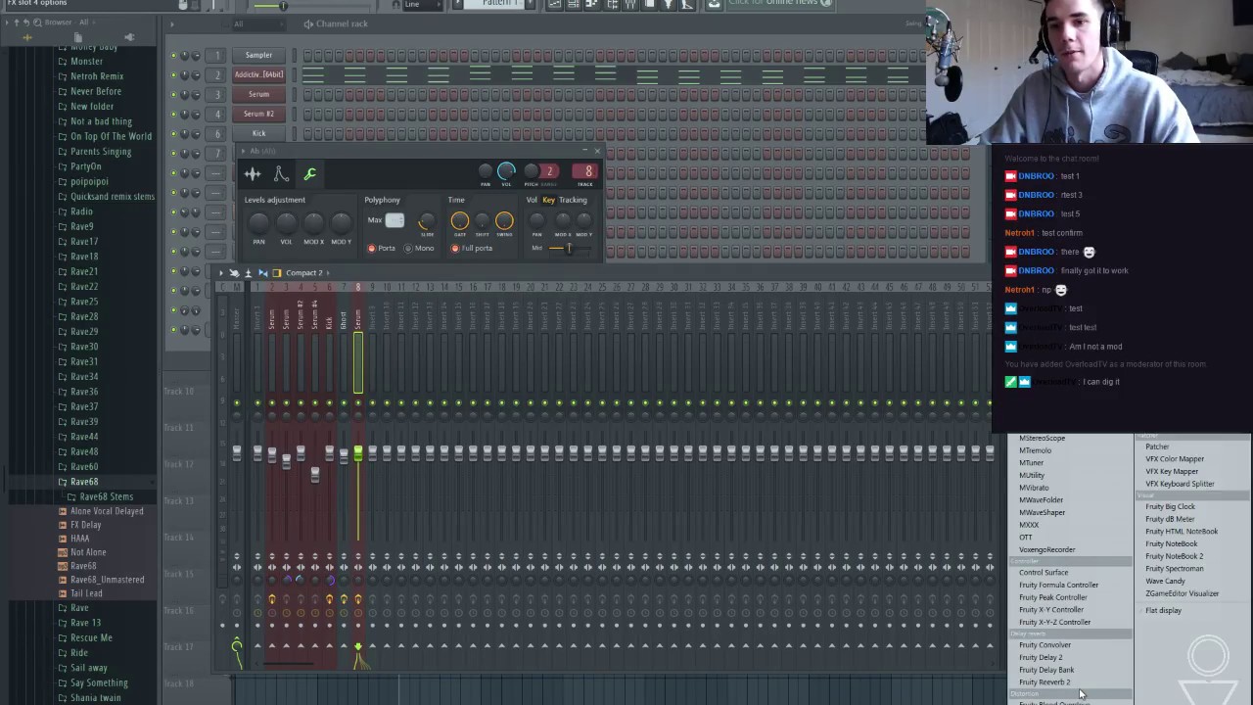Mute the Sampler channel green LED
This screenshot has width=1253, height=705.
(x=174, y=56)
